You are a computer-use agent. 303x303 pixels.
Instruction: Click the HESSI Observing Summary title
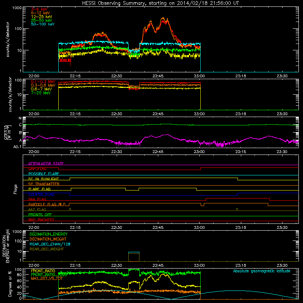pyautogui.click(x=160, y=3)
